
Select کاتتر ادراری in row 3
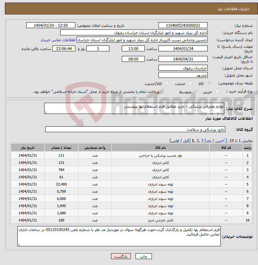(x=160, y=170)
